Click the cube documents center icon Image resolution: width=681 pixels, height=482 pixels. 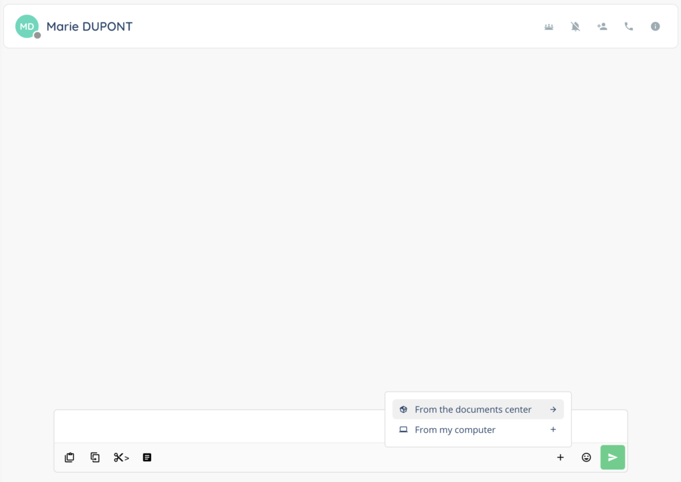coord(403,410)
